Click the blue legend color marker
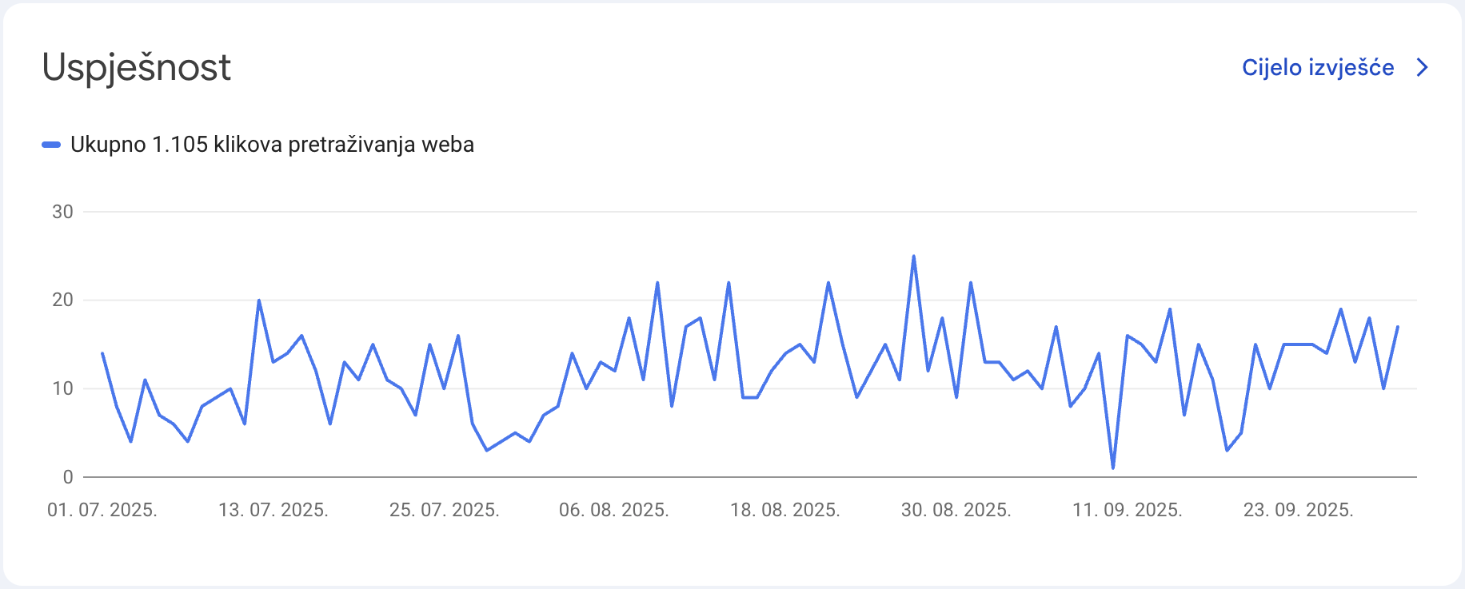 [x=51, y=145]
